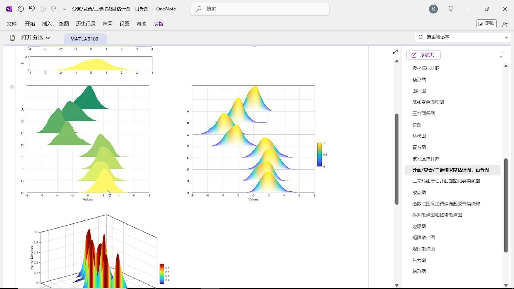The height and width of the screenshot is (289, 514).
Task: Expand page to full view with arrow icon
Action: (x=395, y=52)
